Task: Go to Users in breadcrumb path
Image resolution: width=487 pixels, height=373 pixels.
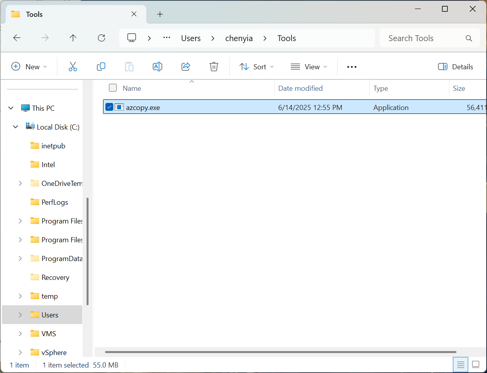Action: pos(191,38)
